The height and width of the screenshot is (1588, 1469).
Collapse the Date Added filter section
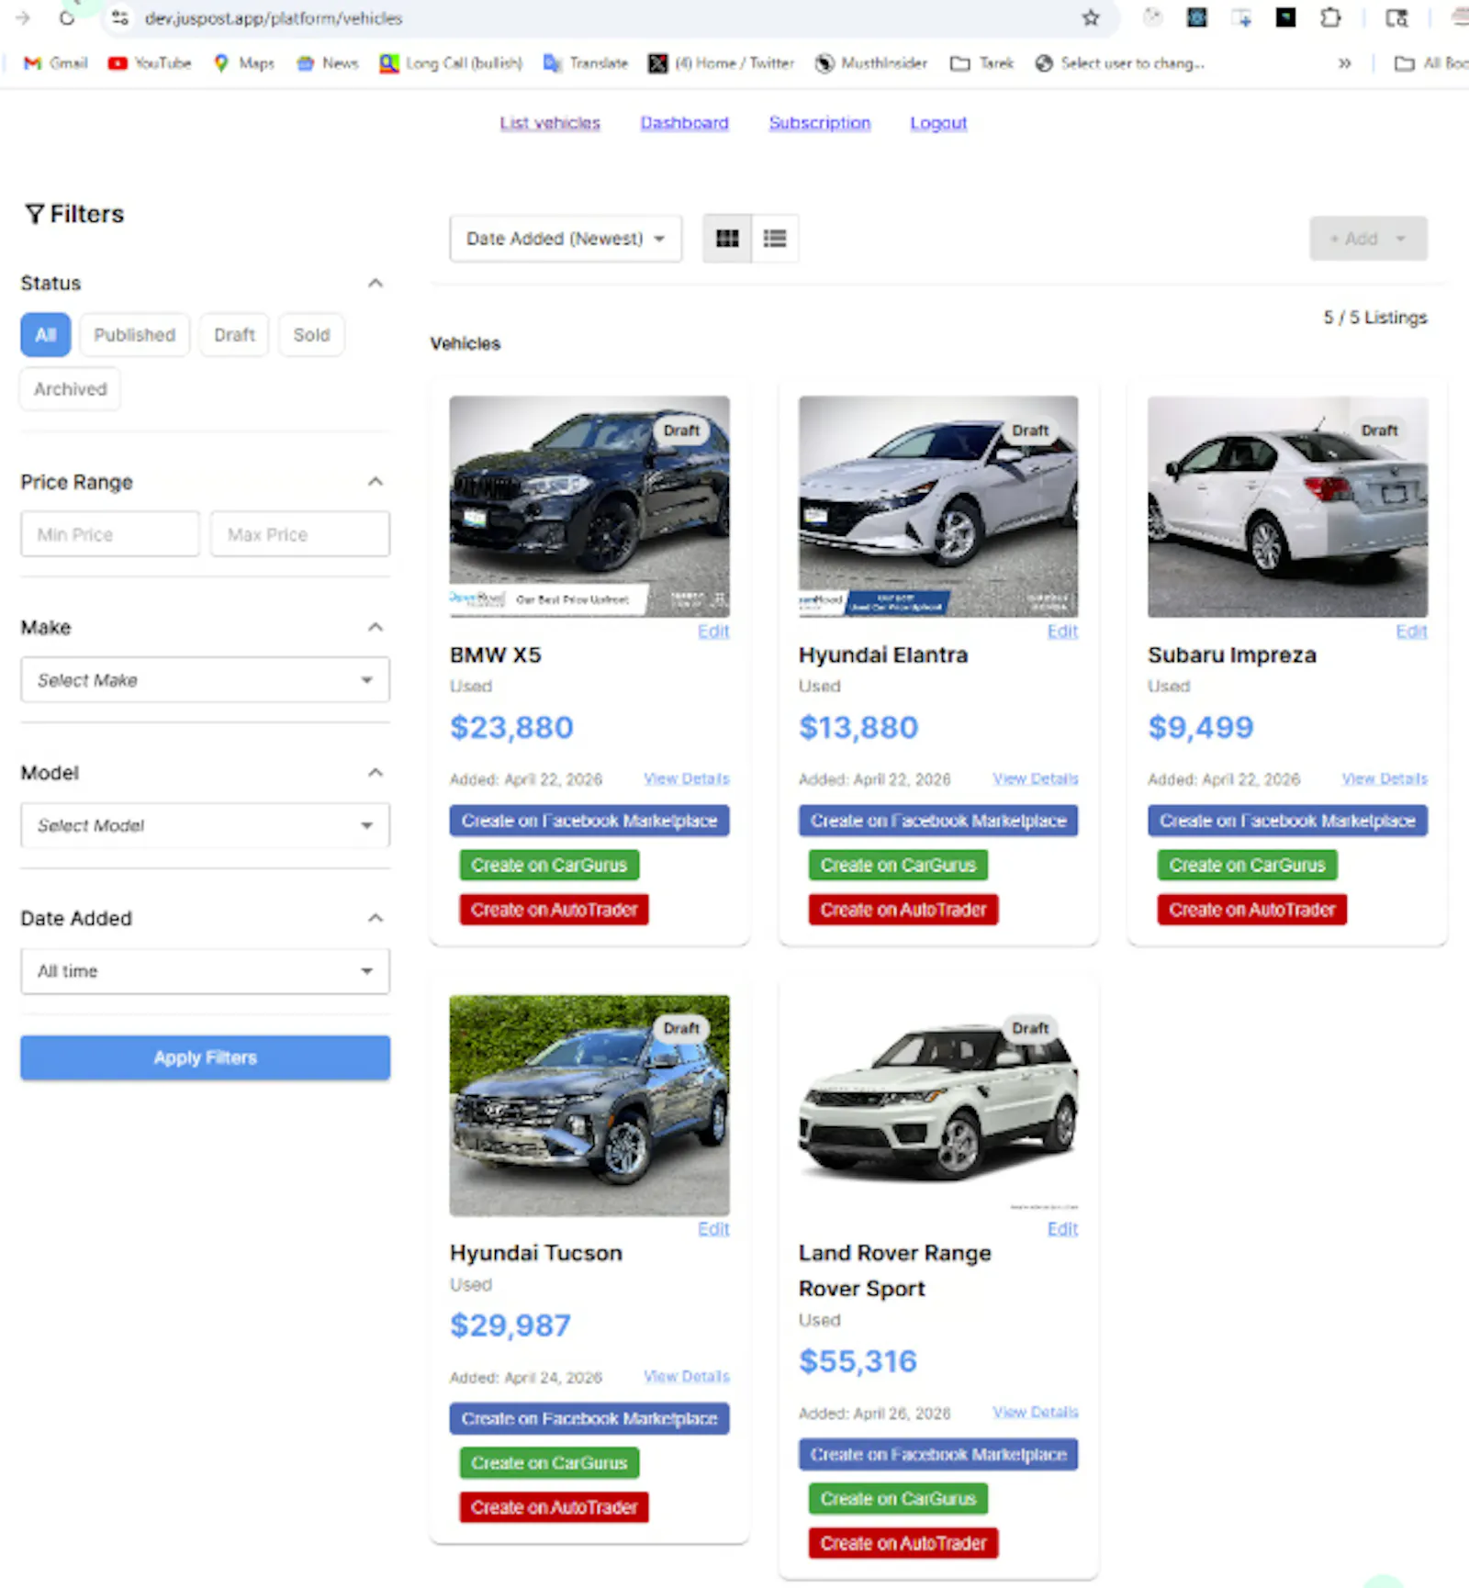(x=376, y=918)
